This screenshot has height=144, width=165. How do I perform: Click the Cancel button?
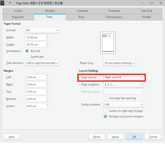(x=153, y=137)
